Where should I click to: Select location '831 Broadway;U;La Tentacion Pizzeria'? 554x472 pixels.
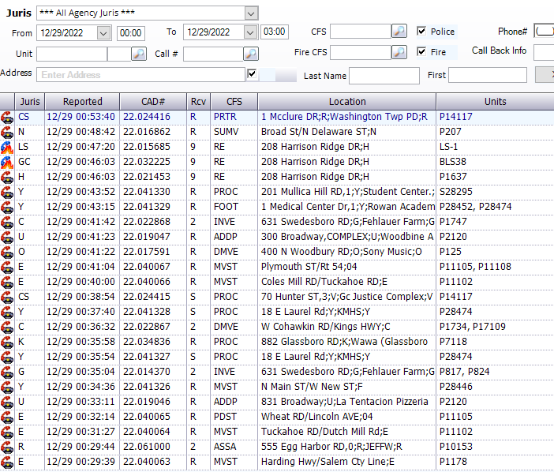point(345,402)
